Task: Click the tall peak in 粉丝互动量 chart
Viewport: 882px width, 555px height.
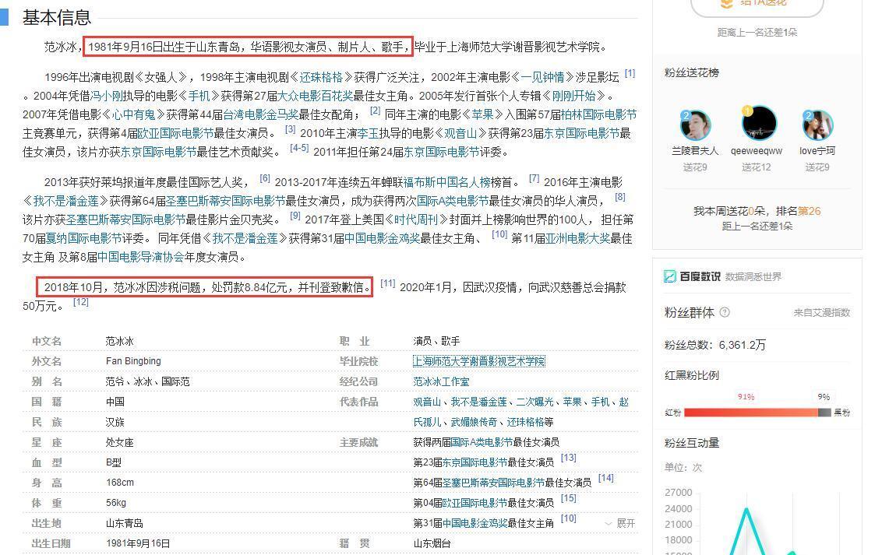Action: tap(747, 510)
